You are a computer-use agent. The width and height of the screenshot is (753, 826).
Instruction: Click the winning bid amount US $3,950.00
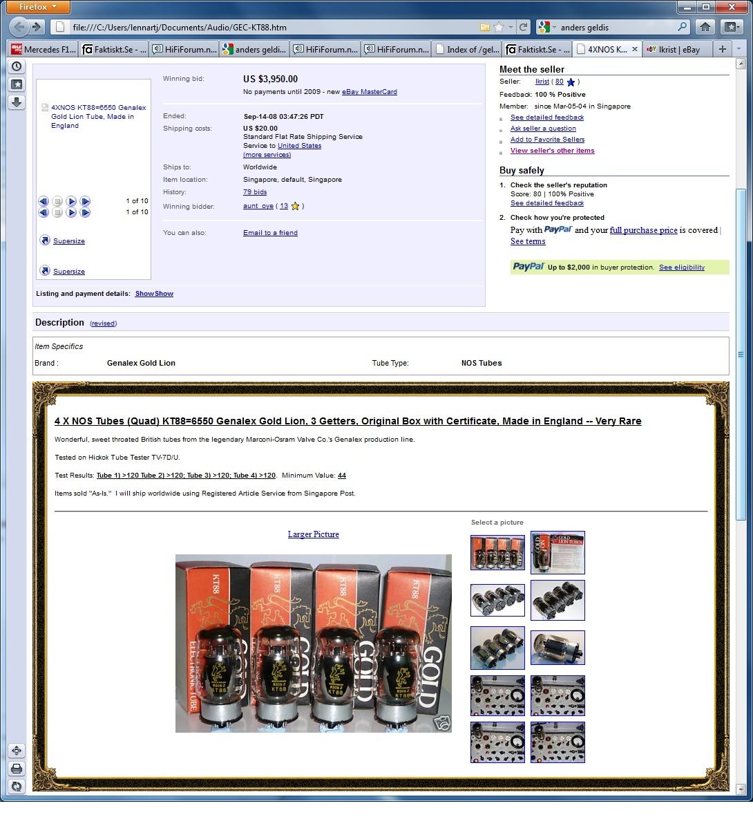pos(270,79)
